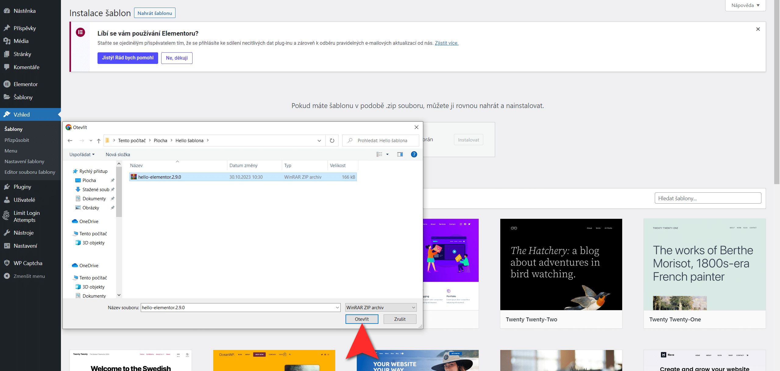
Task: Toggle the preview pane icon in dialog
Action: click(400, 154)
